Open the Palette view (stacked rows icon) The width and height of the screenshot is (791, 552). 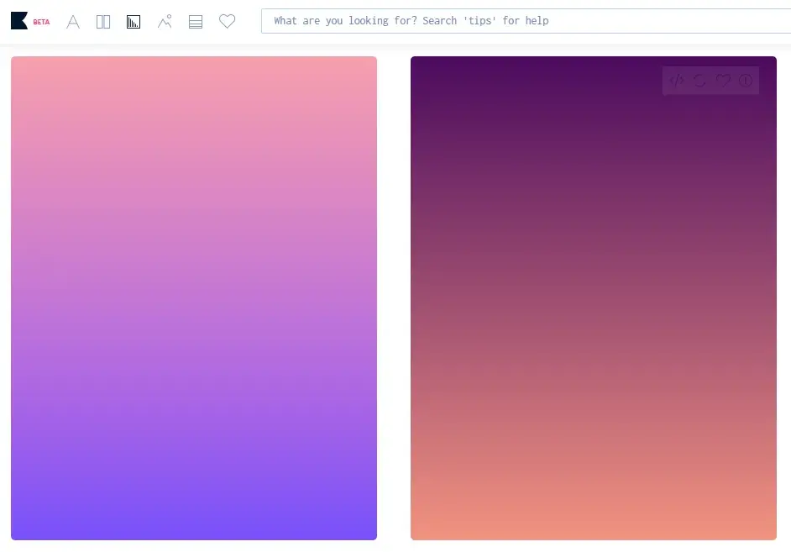(x=196, y=22)
